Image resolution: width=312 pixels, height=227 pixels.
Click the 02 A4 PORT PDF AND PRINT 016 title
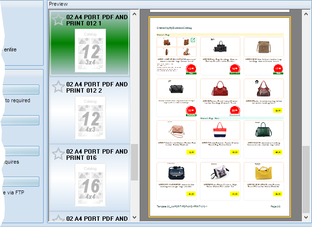point(97,155)
